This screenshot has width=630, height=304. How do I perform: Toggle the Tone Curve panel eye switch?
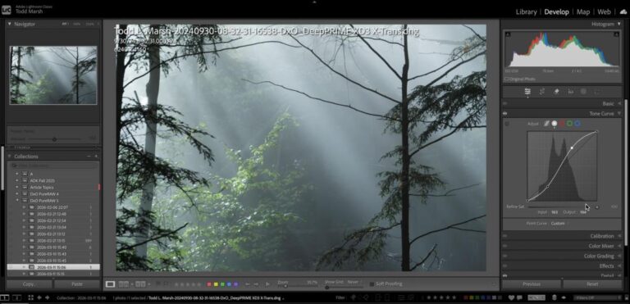point(505,114)
